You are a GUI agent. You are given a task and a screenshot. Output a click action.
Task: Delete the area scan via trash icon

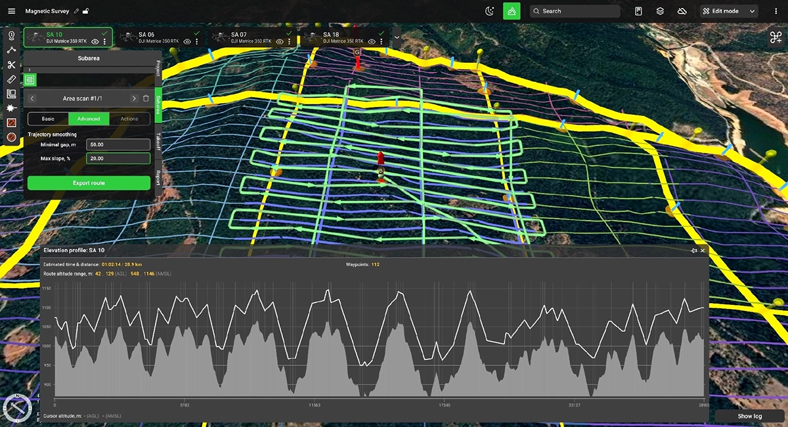tap(146, 98)
